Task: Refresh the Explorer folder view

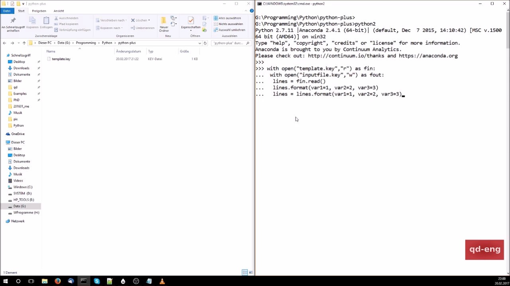Action: (x=205, y=43)
